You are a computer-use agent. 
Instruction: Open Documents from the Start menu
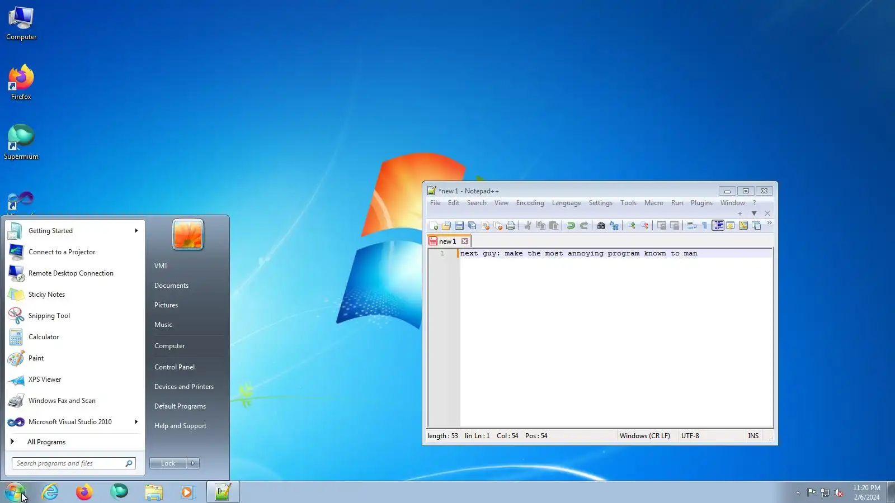171,286
